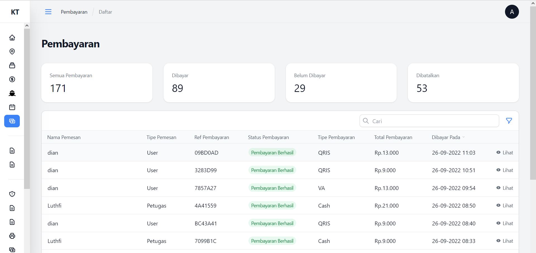Image resolution: width=536 pixels, height=253 pixels.
Task: Sort by Dibayar Pada column arrow
Action: [x=464, y=137]
